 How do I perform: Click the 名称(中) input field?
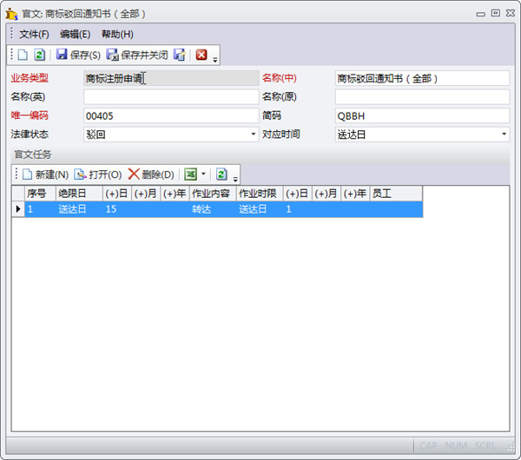coord(422,78)
